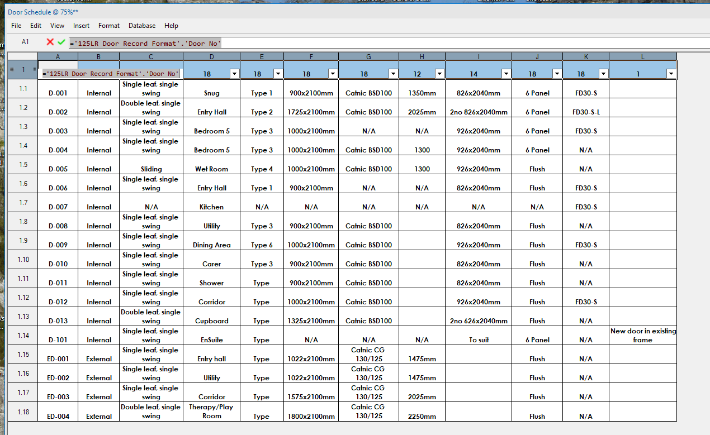
Task: Select column B by clicking its header
Action: [98, 56]
